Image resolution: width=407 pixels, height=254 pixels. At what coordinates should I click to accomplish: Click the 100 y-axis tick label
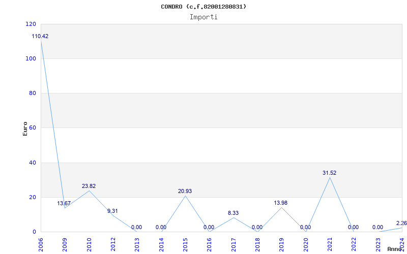click(31, 58)
